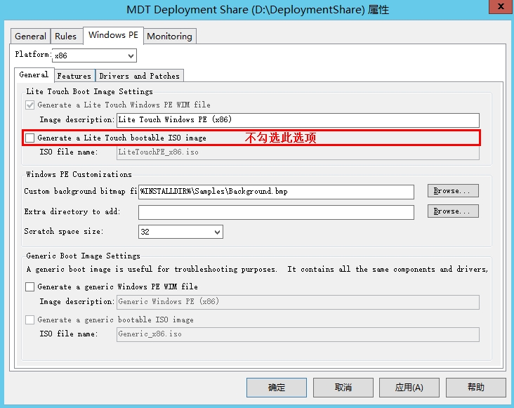Click the LiteTouchPE_x86.iso file name field
514x408 pixels.
pos(298,152)
